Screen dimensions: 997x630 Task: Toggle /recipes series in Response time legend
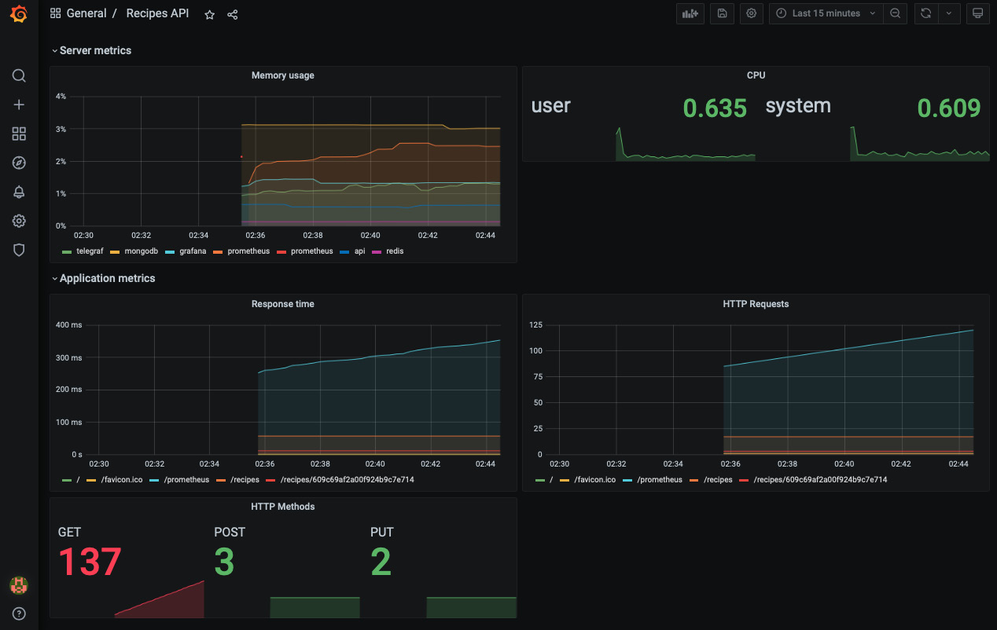click(x=245, y=479)
